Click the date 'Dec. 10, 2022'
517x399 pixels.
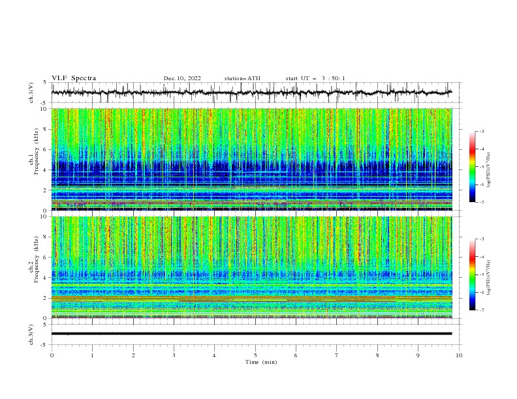tap(182, 78)
